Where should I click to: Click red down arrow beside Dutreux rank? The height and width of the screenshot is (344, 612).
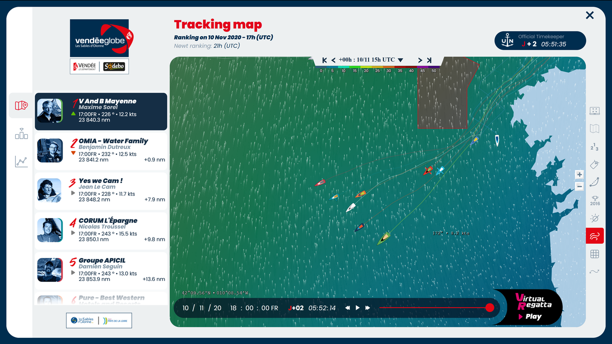73,153
